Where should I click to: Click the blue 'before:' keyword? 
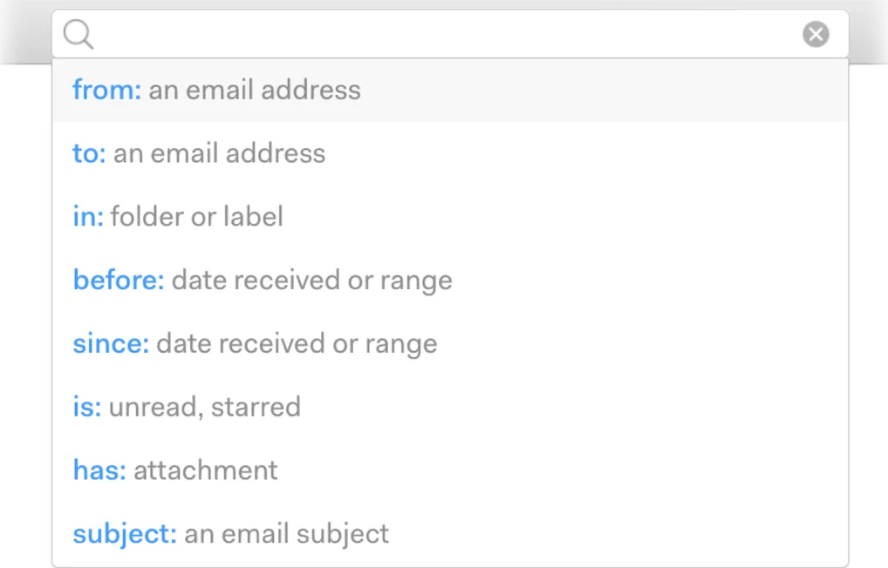point(119,280)
